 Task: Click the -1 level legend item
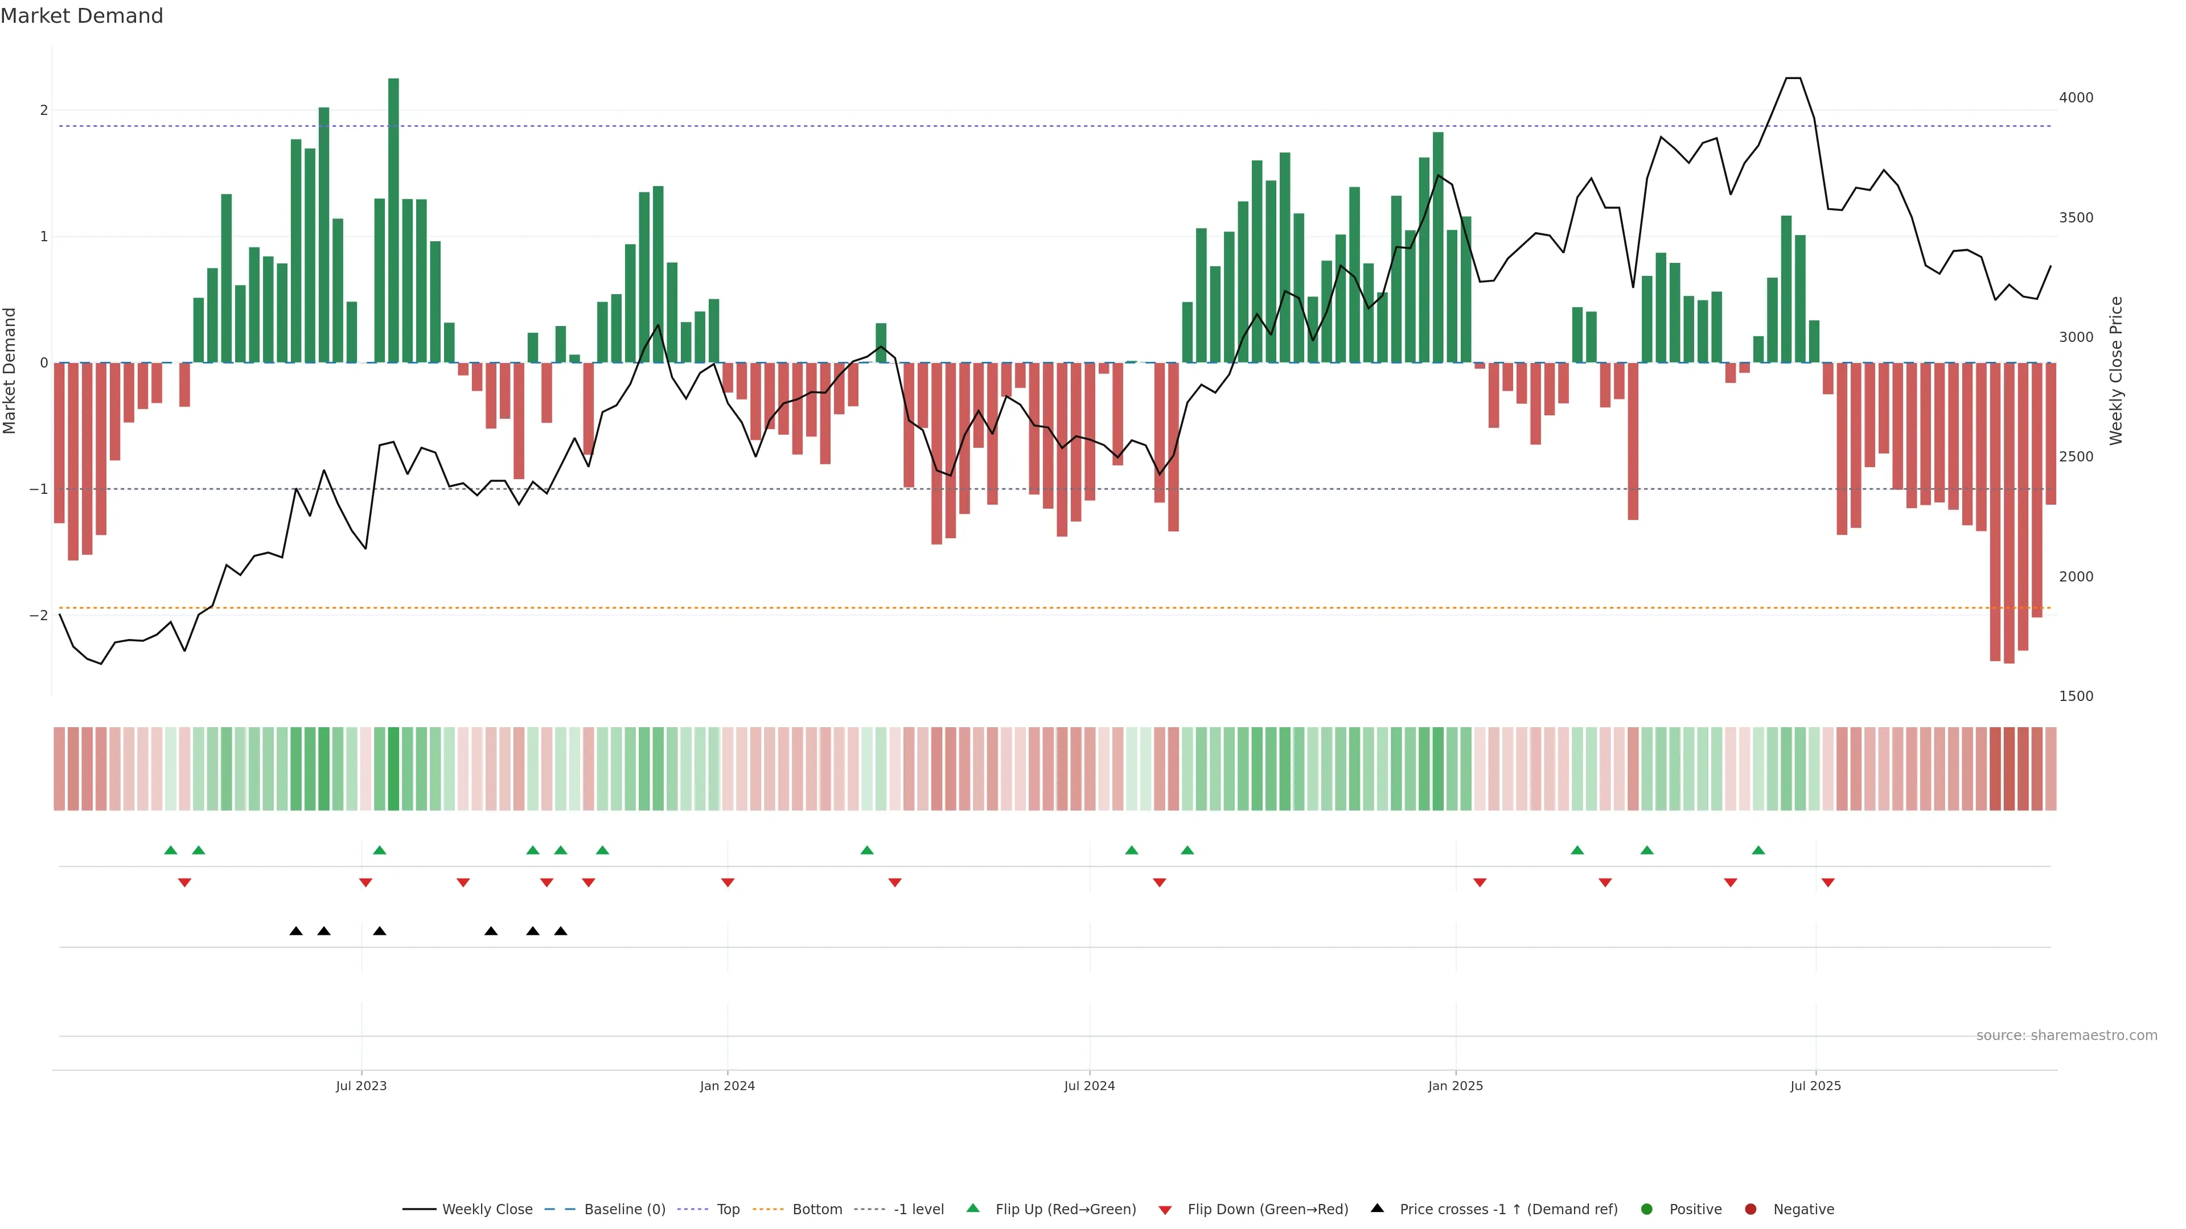[918, 1210]
